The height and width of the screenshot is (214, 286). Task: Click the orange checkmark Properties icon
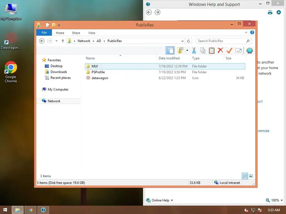229,50
